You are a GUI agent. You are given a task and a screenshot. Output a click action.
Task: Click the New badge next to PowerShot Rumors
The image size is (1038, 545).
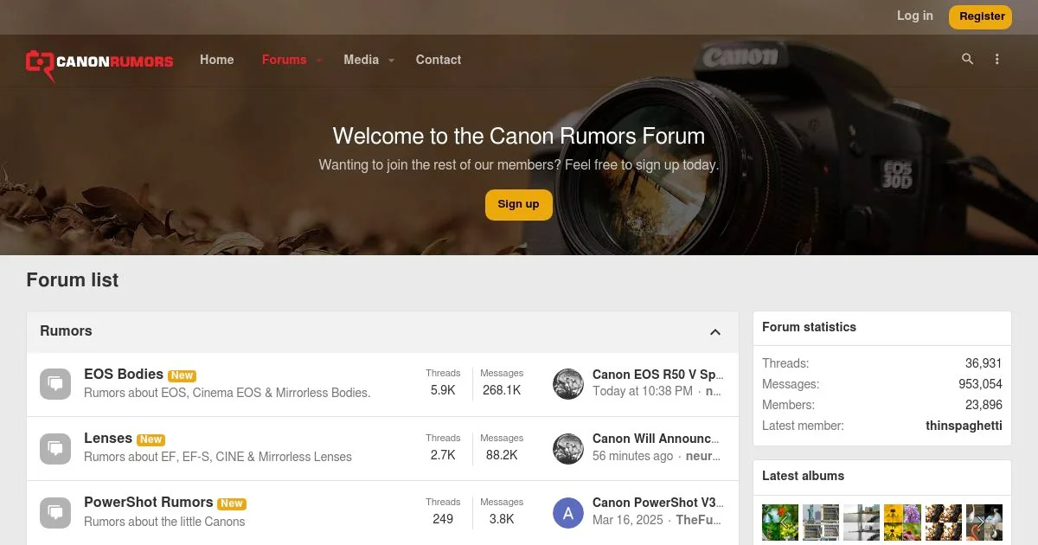231,503
